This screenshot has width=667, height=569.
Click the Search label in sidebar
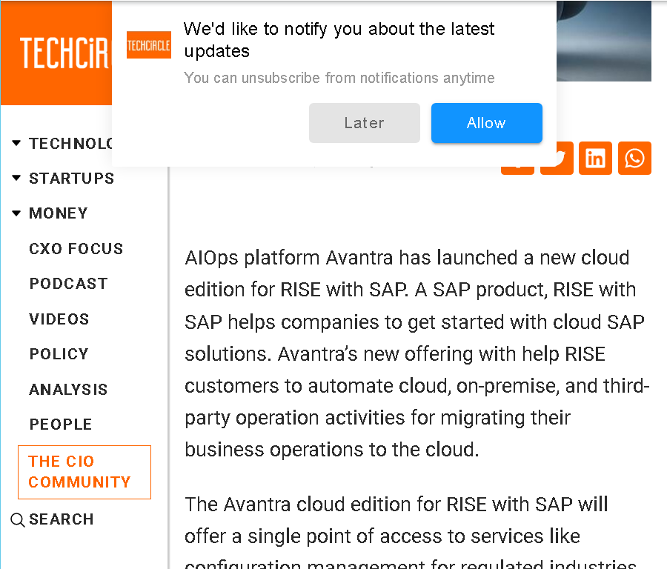tap(61, 519)
